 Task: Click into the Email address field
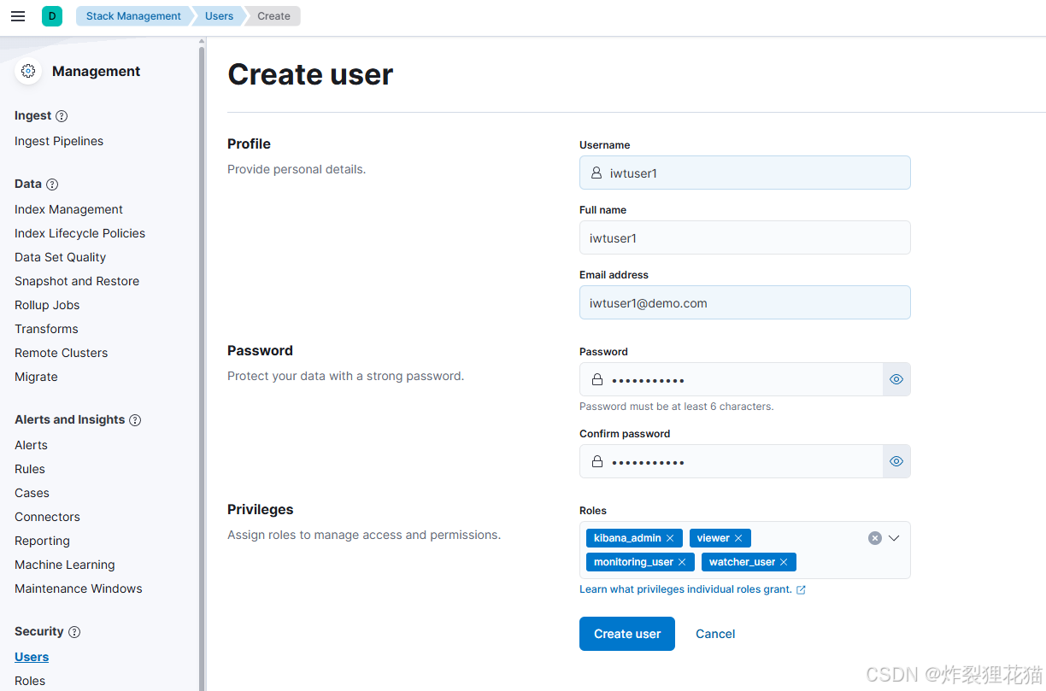pyautogui.click(x=744, y=302)
